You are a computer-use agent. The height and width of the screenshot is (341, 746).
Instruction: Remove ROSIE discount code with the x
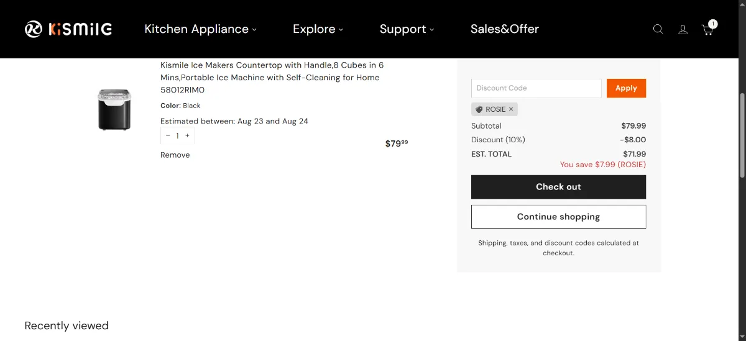pyautogui.click(x=511, y=109)
